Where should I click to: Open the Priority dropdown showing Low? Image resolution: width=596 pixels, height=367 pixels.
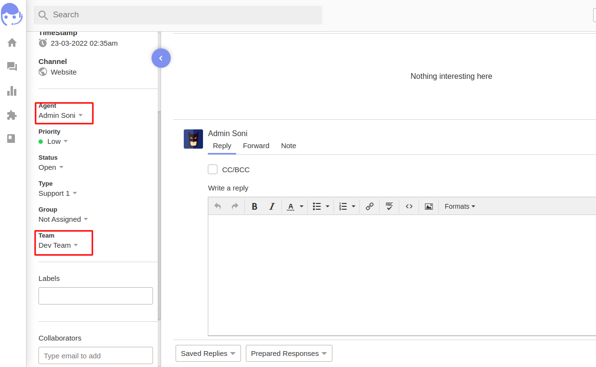pyautogui.click(x=53, y=141)
